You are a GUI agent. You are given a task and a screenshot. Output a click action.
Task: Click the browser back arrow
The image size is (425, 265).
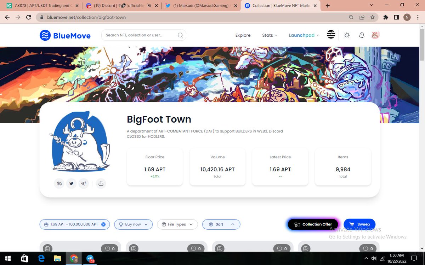click(x=7, y=17)
